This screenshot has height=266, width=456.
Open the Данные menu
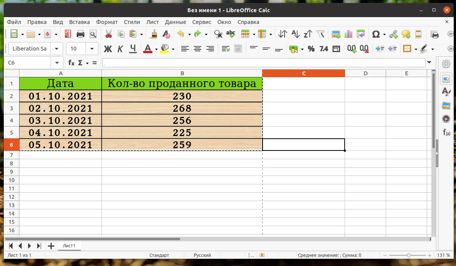click(x=175, y=22)
